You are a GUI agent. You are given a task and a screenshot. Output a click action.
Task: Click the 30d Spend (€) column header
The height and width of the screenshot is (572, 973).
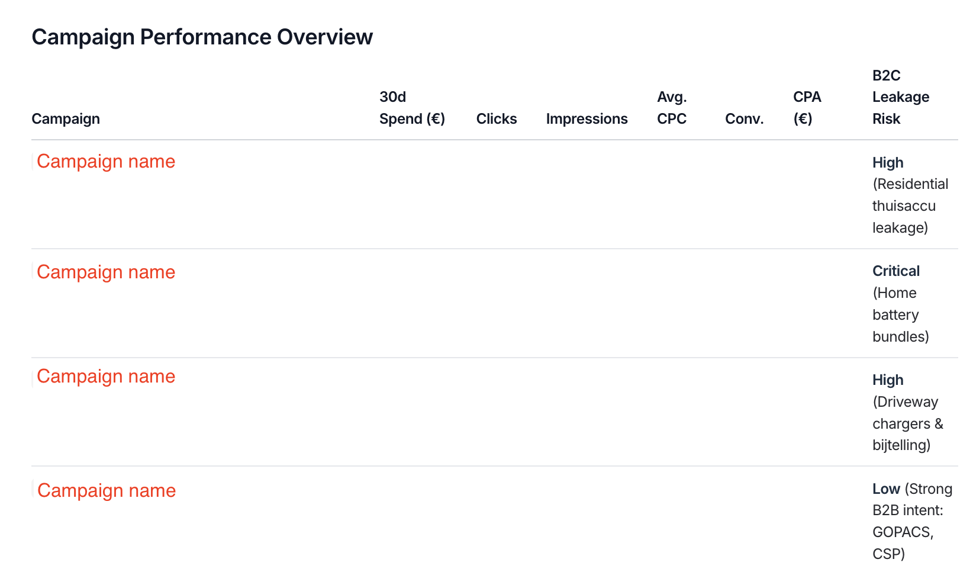(412, 108)
